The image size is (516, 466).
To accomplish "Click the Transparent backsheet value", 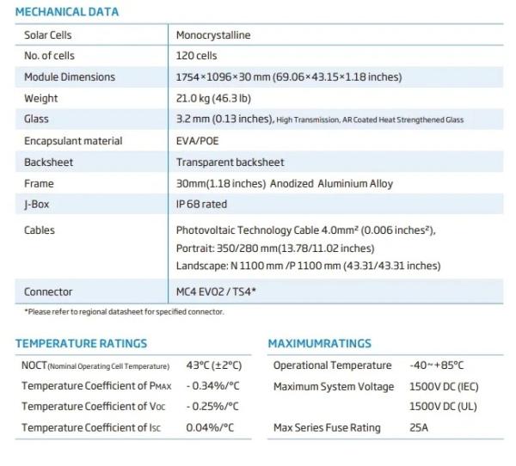I will [230, 162].
